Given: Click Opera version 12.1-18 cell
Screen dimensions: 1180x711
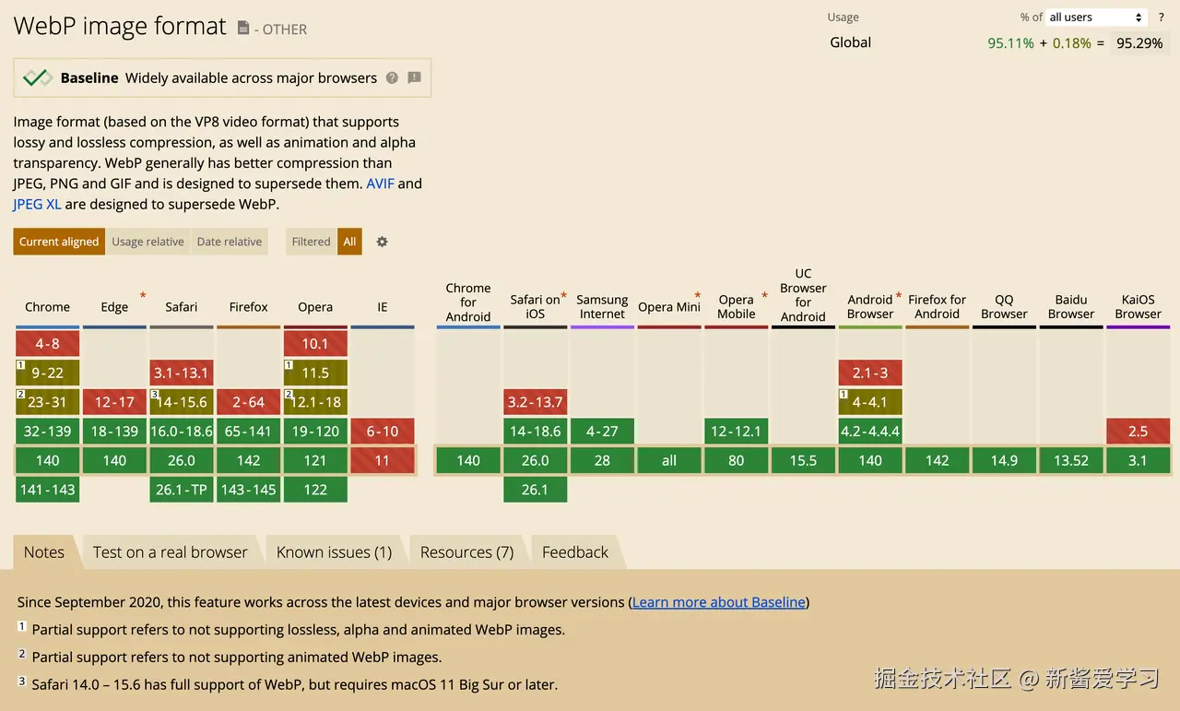Looking at the screenshot, I should (x=315, y=402).
